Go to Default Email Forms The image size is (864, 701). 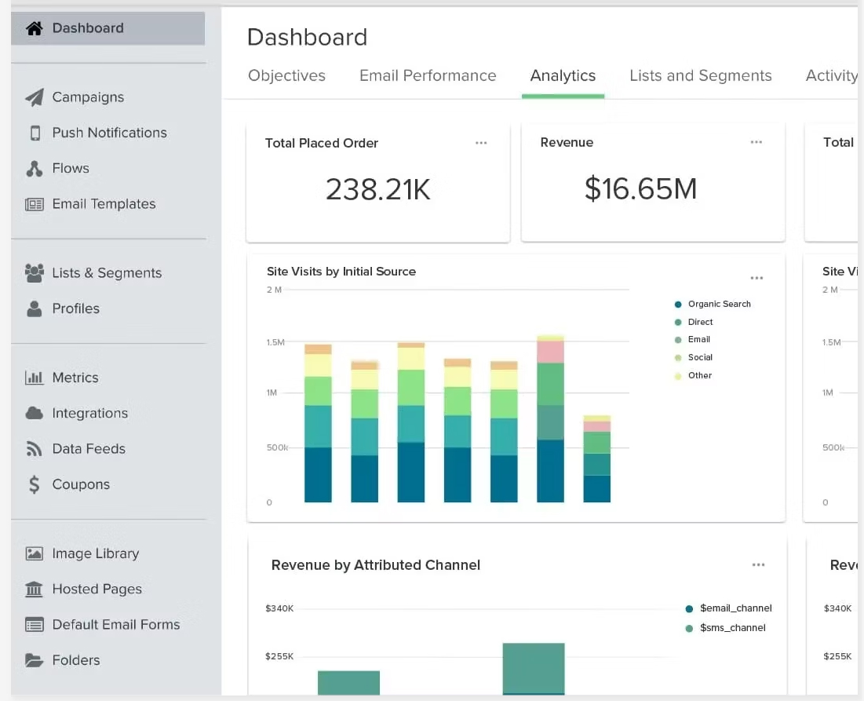tap(115, 625)
